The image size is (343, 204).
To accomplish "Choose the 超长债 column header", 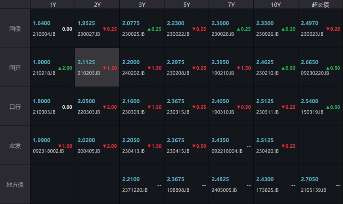I will pyautogui.click(x=320, y=5).
